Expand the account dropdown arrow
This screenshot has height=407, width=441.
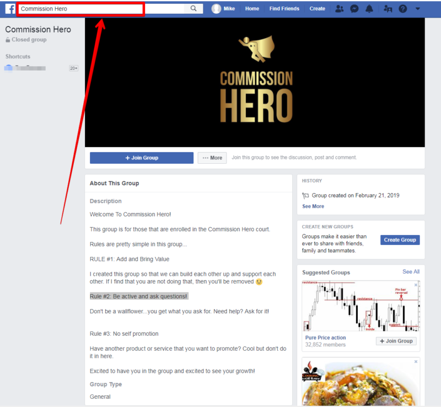pyautogui.click(x=418, y=9)
